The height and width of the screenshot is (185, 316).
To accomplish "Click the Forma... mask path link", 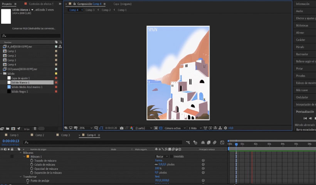I will (x=158, y=160).
